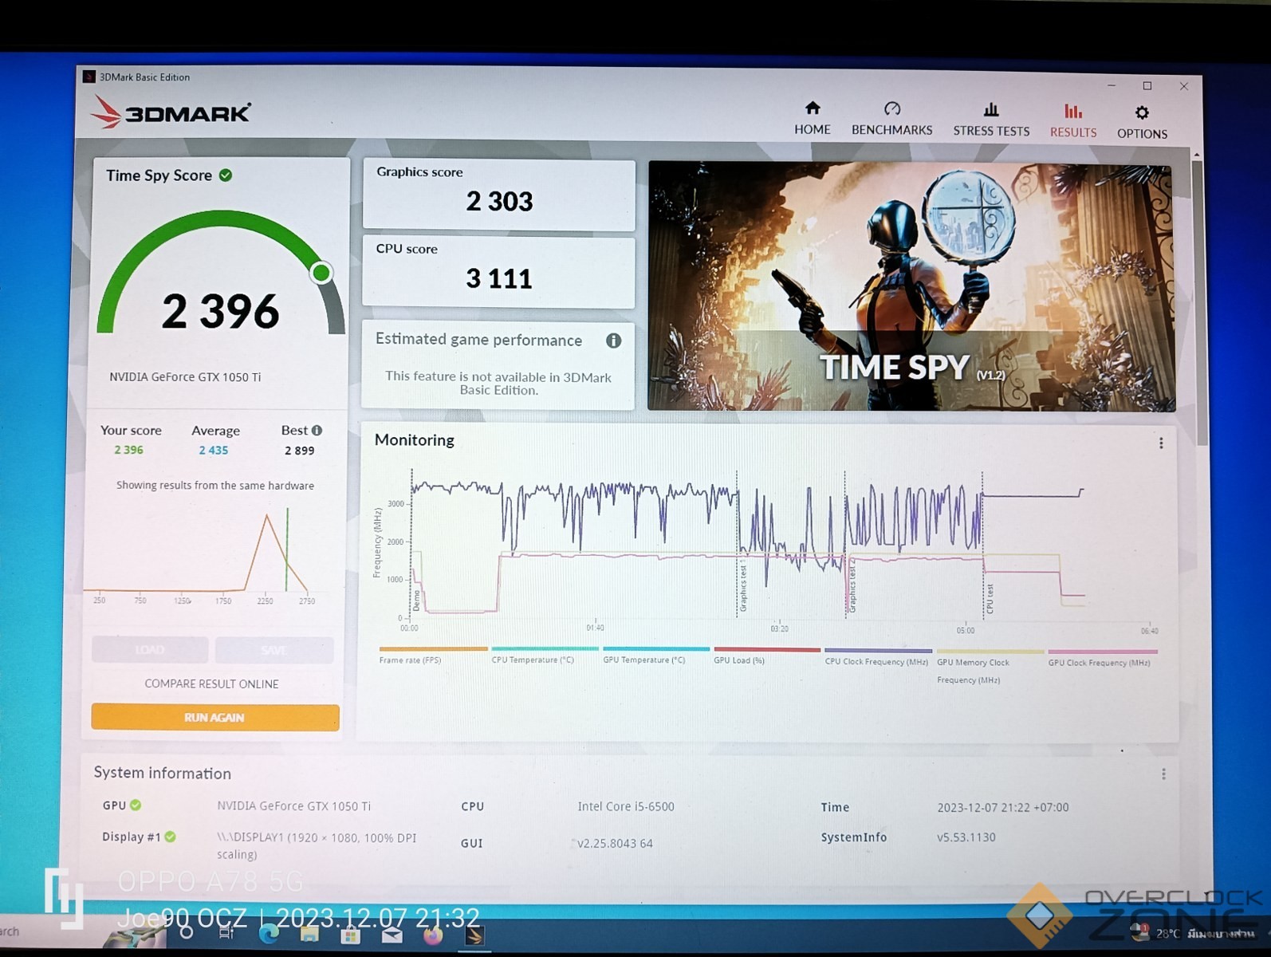This screenshot has height=957, width=1271.
Task: Click the green validation check next to Time Spy Score
Action: 226,175
